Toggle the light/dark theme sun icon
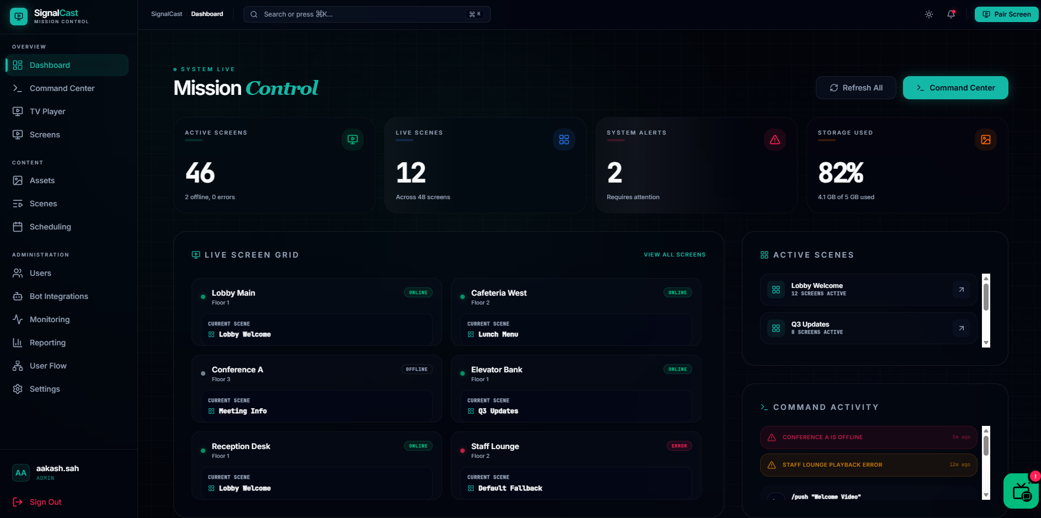This screenshot has height=518, width=1041. tap(929, 14)
